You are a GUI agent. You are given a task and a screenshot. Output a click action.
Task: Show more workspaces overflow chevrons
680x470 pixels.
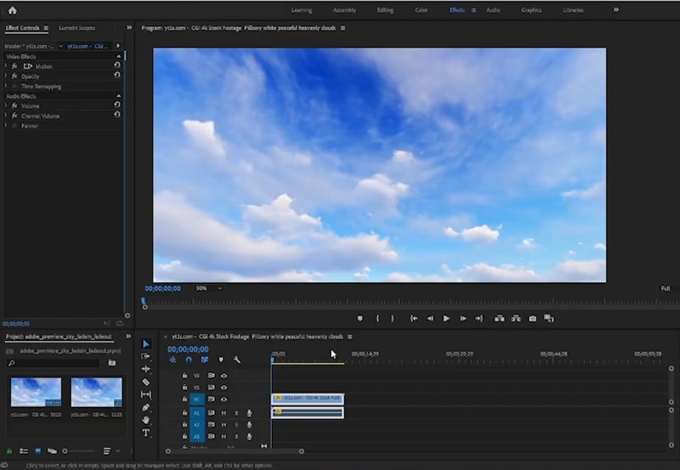point(615,9)
